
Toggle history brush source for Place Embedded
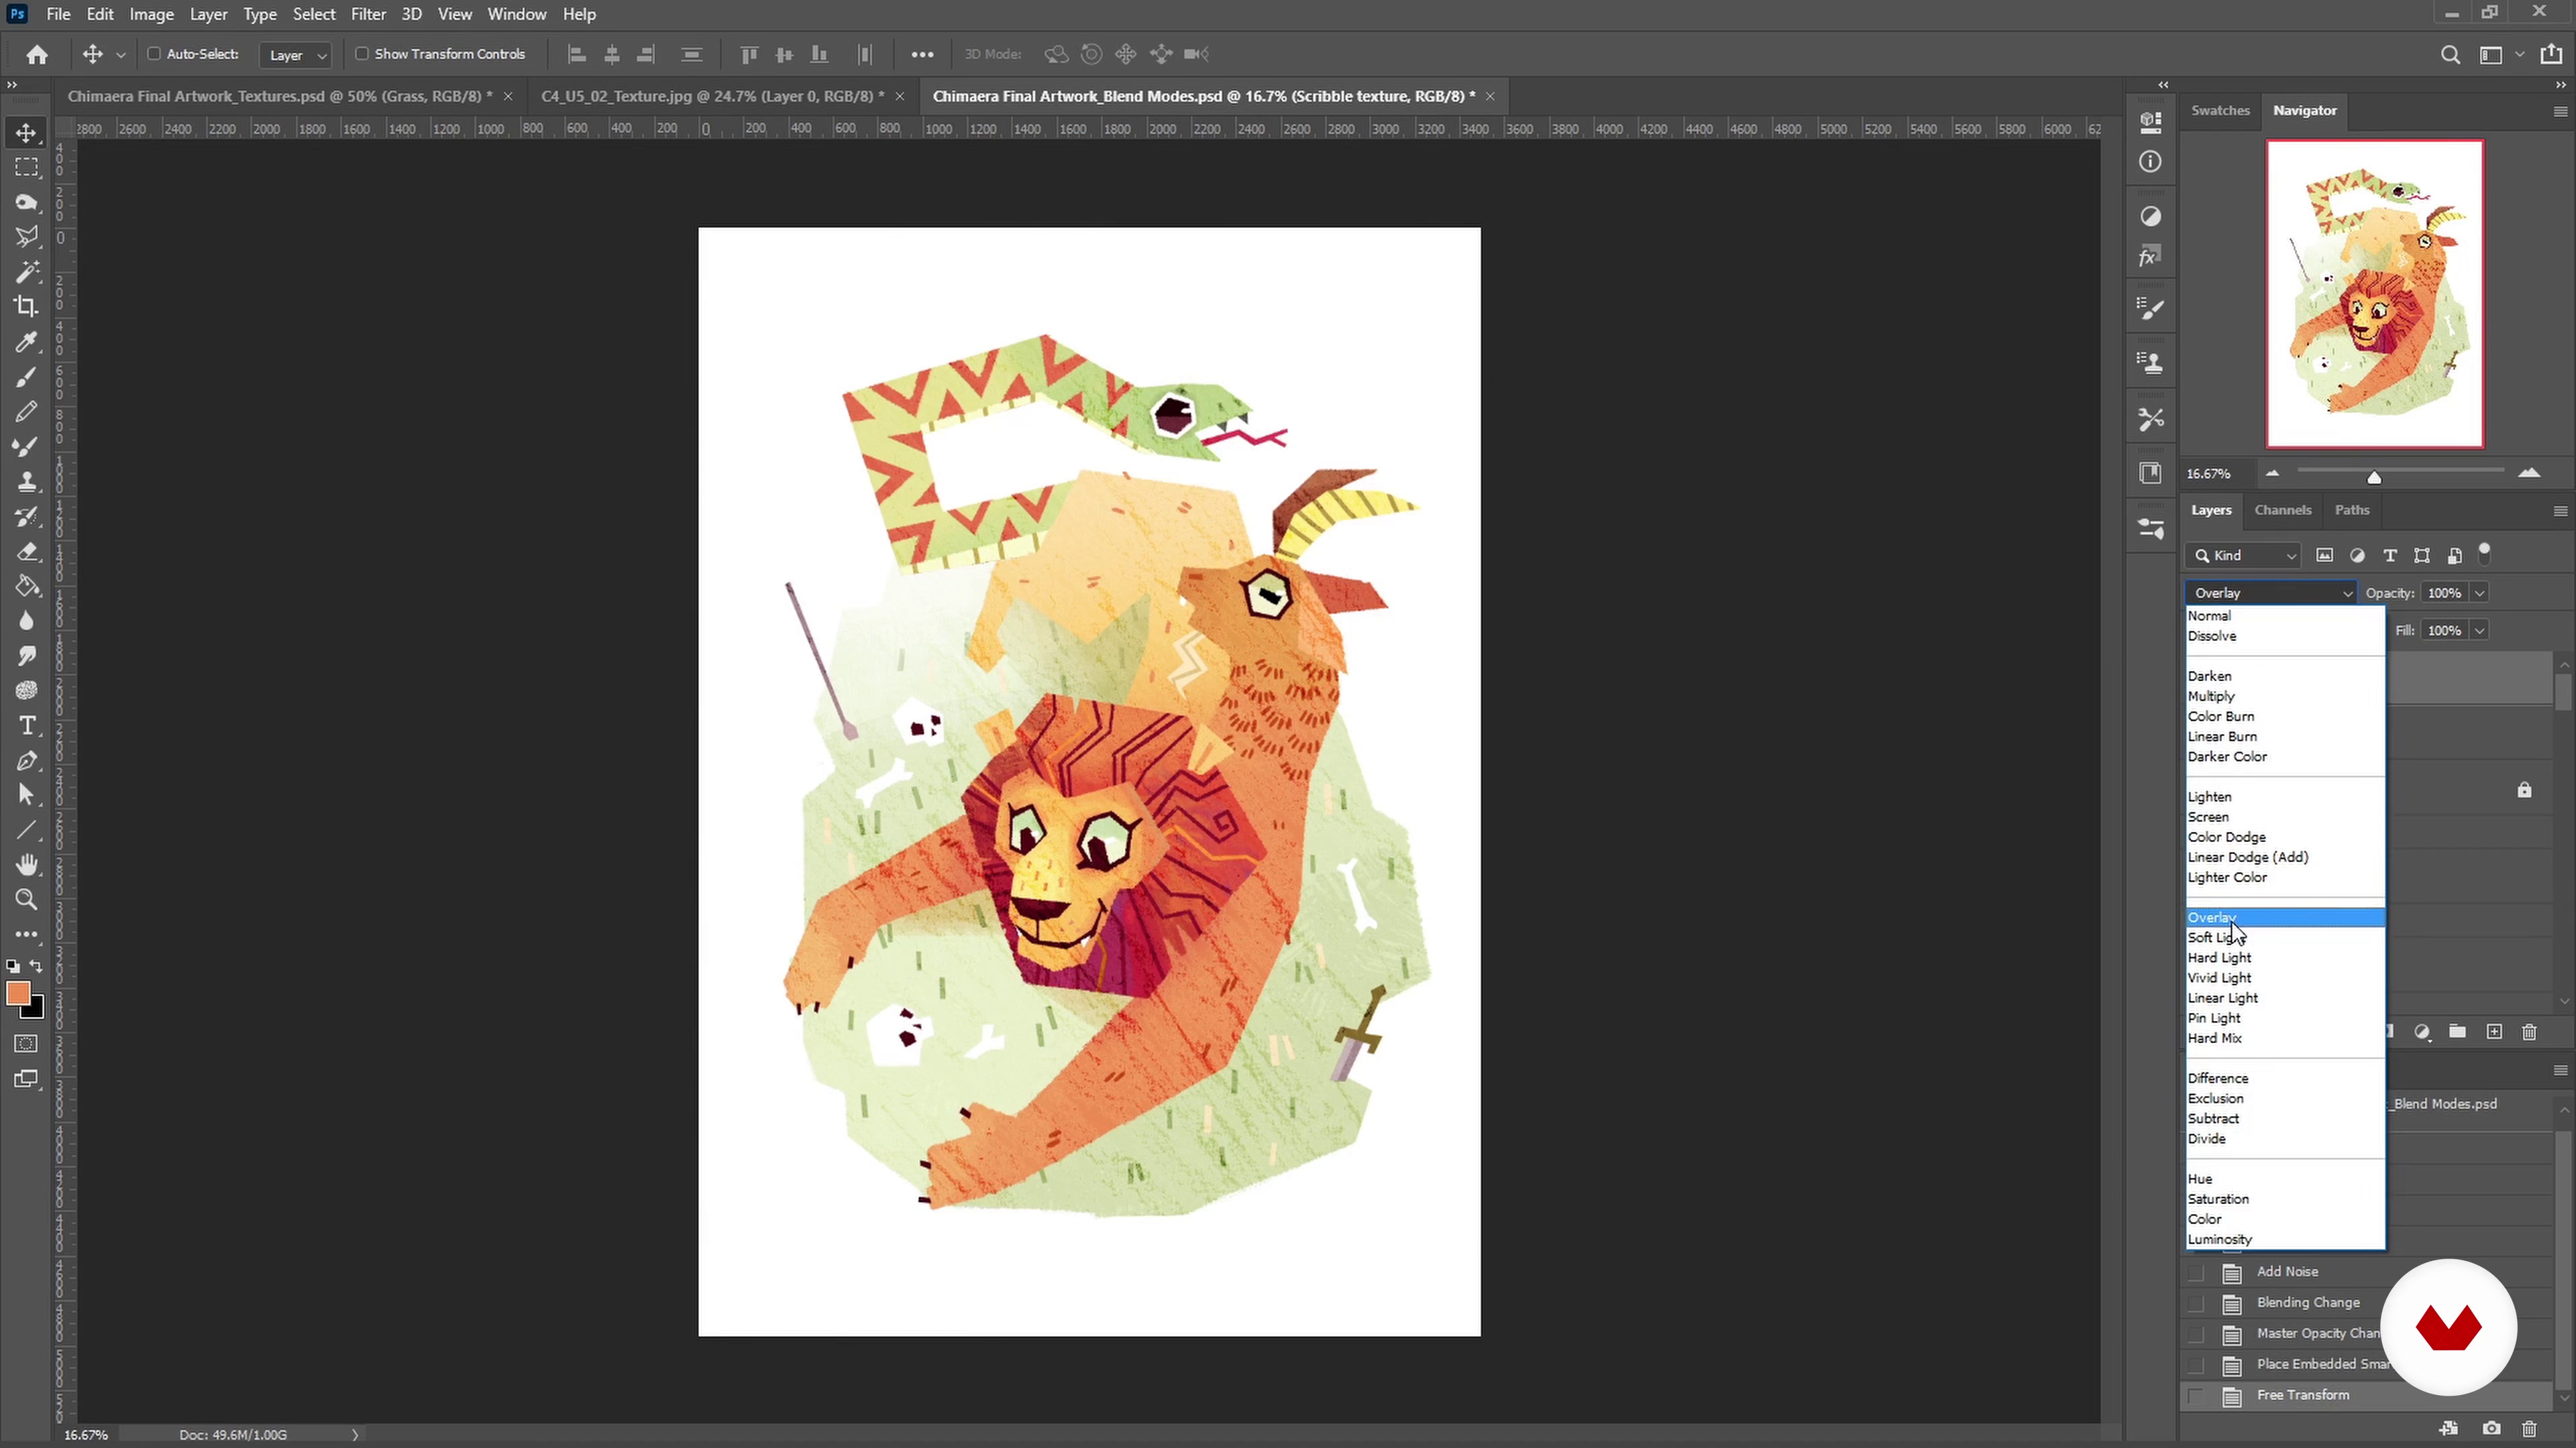click(x=2196, y=1365)
